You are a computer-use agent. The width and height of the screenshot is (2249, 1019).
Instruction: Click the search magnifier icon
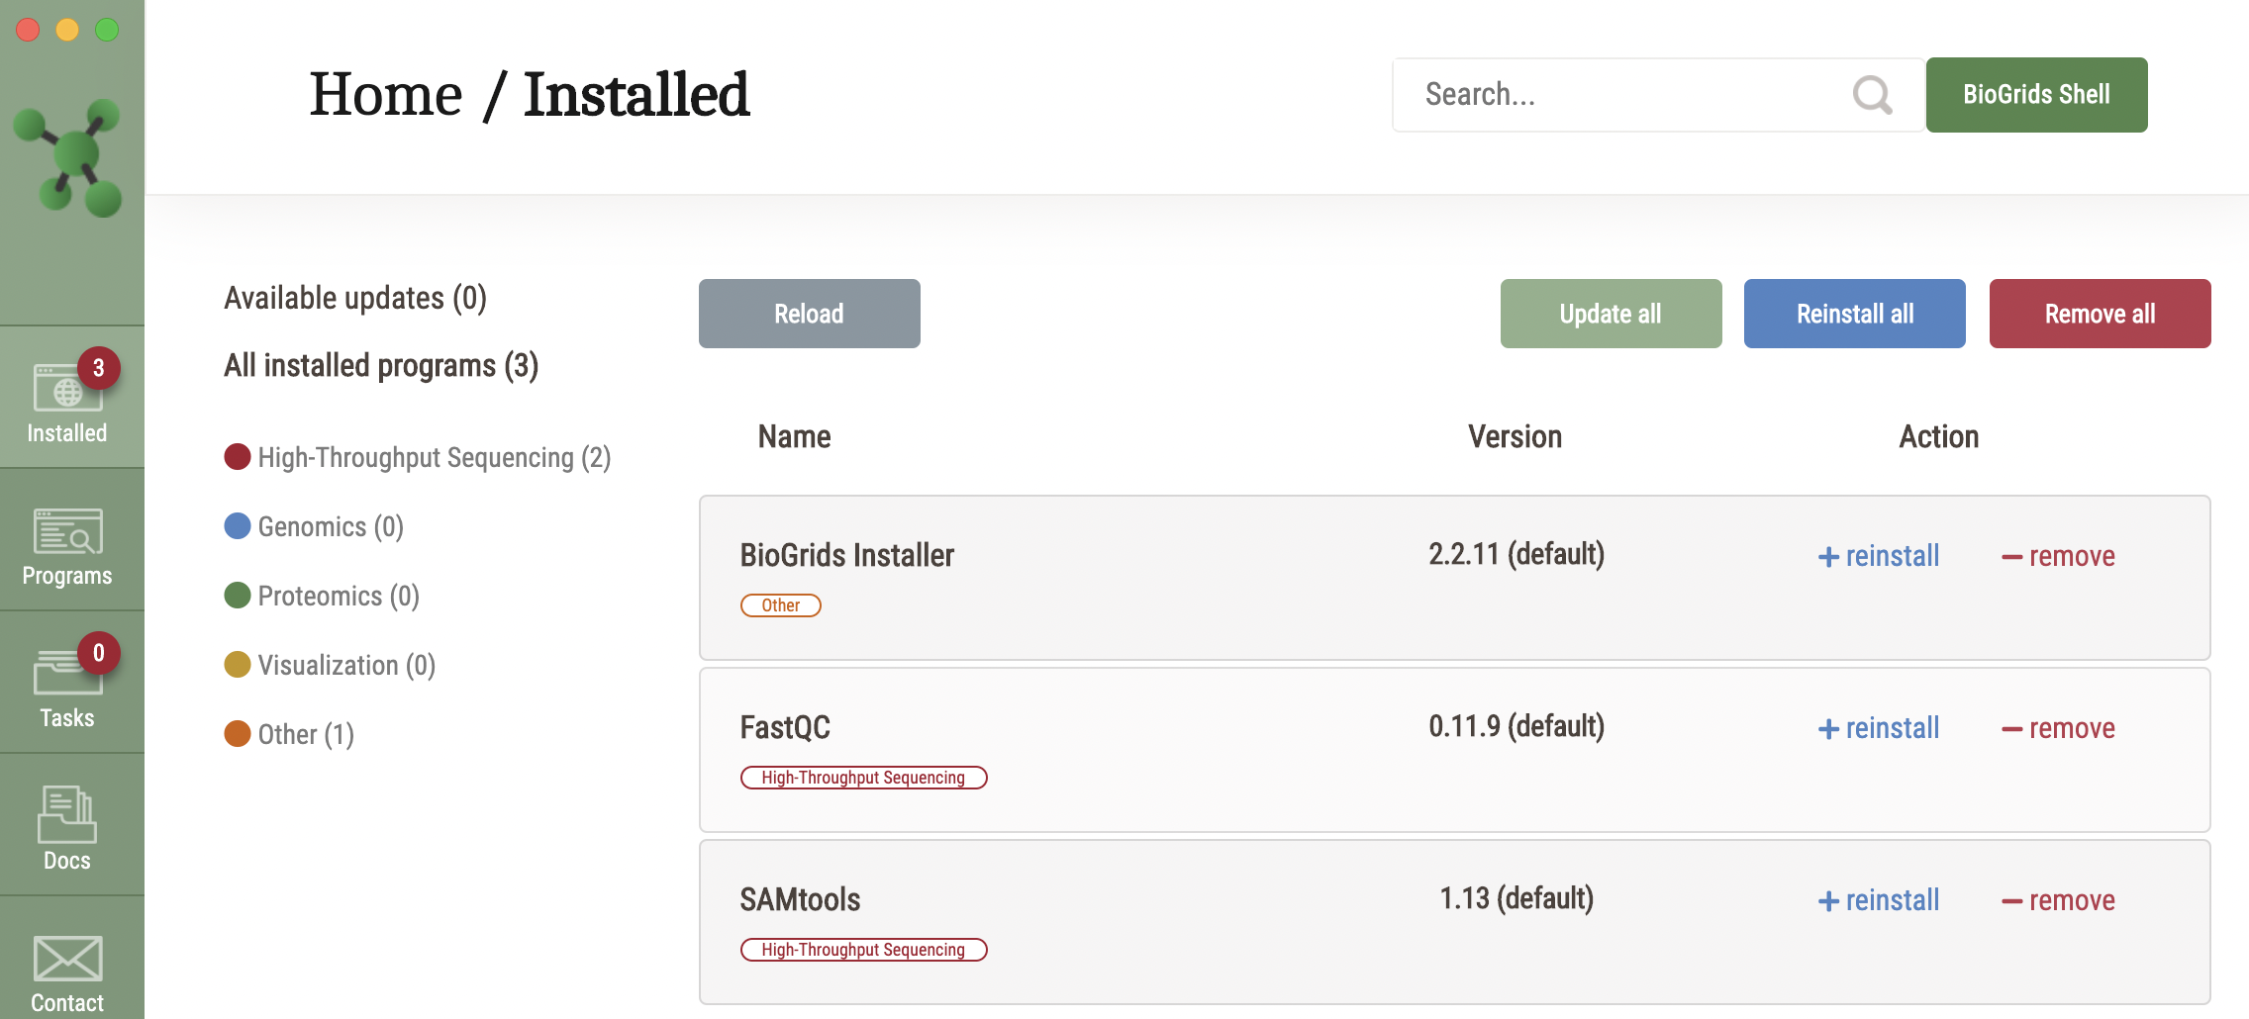tap(1872, 95)
